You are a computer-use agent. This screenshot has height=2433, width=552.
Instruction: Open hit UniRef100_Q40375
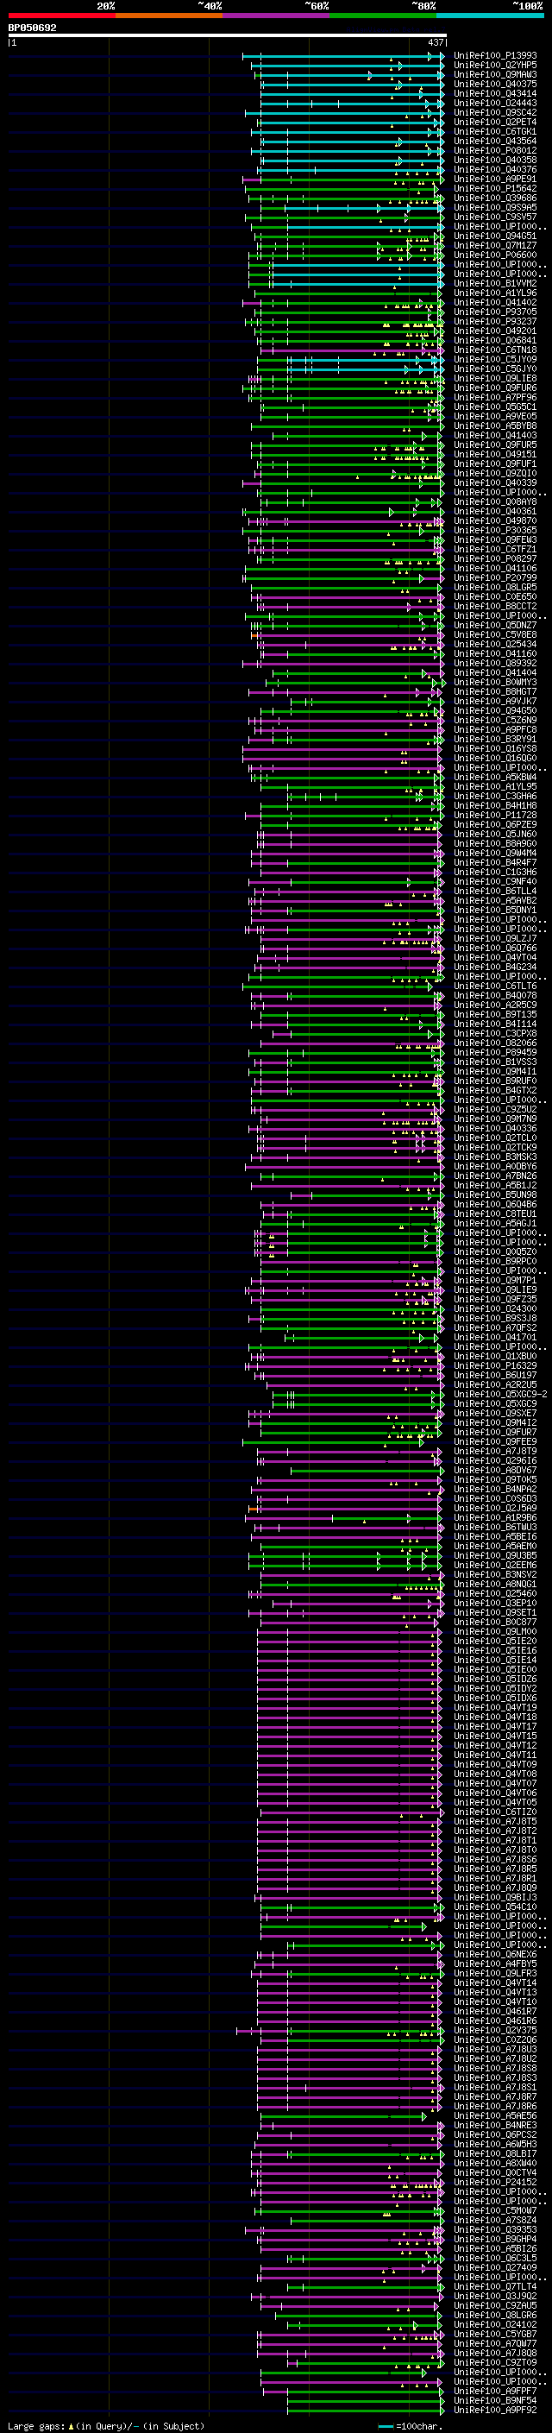(x=495, y=84)
